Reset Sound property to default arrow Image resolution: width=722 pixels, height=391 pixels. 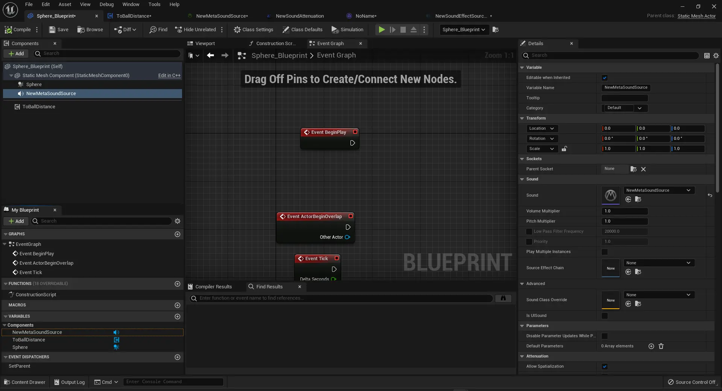coord(710,195)
